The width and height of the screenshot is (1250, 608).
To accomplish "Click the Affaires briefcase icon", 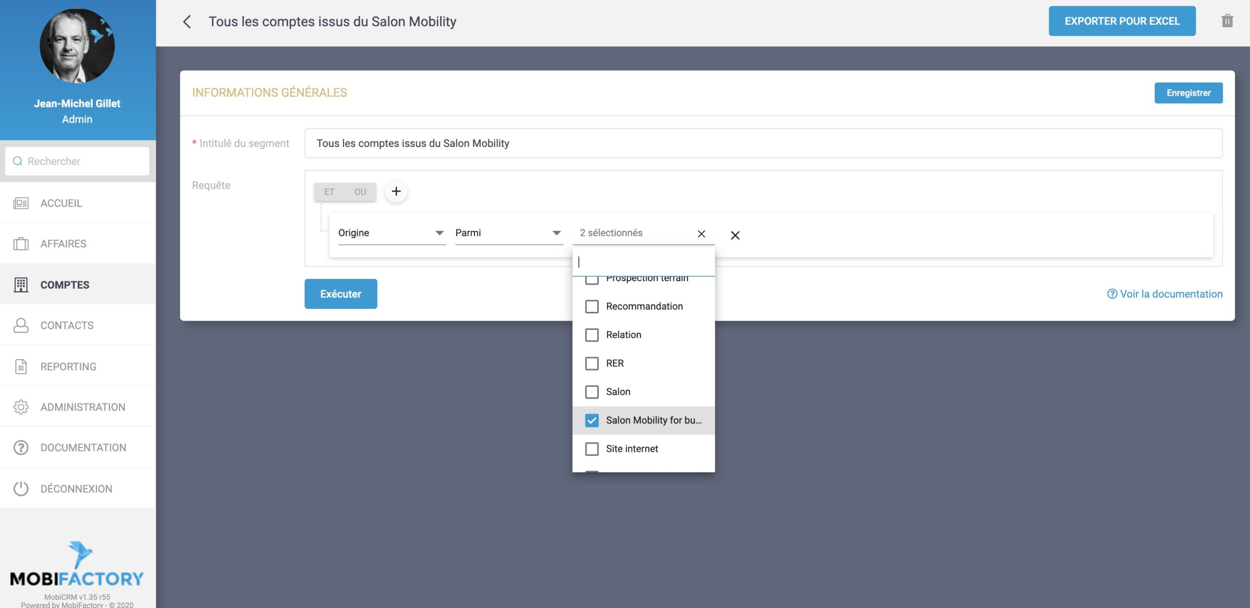I will 21,243.
